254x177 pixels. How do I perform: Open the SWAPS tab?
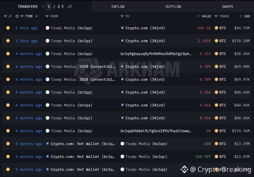coord(227,7)
